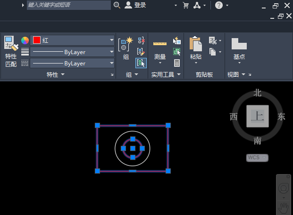This screenshot has height=215, width=293.
Task: Open the Properties panel dialog launcher arrow
Action: point(112,74)
